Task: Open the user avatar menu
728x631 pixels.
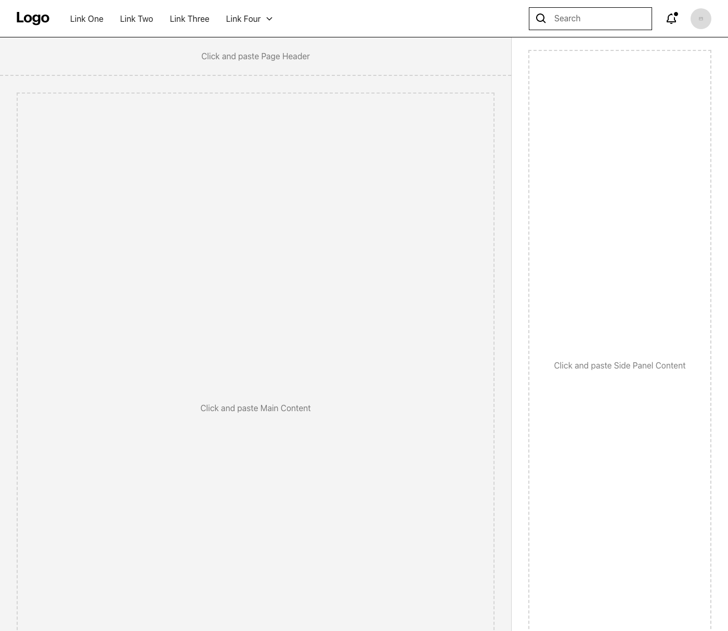Action: (701, 19)
